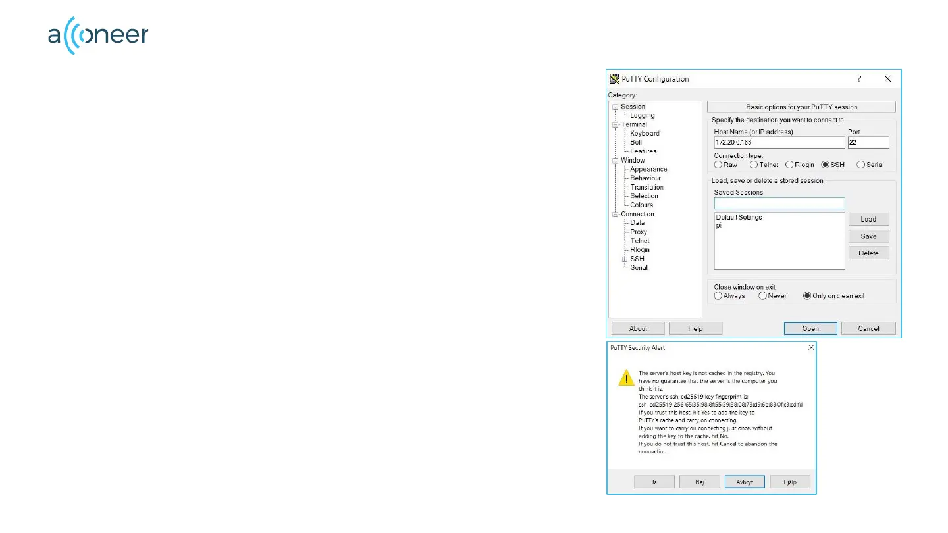This screenshot has width=948, height=533.
Task: Open the Data category
Action: click(637, 223)
